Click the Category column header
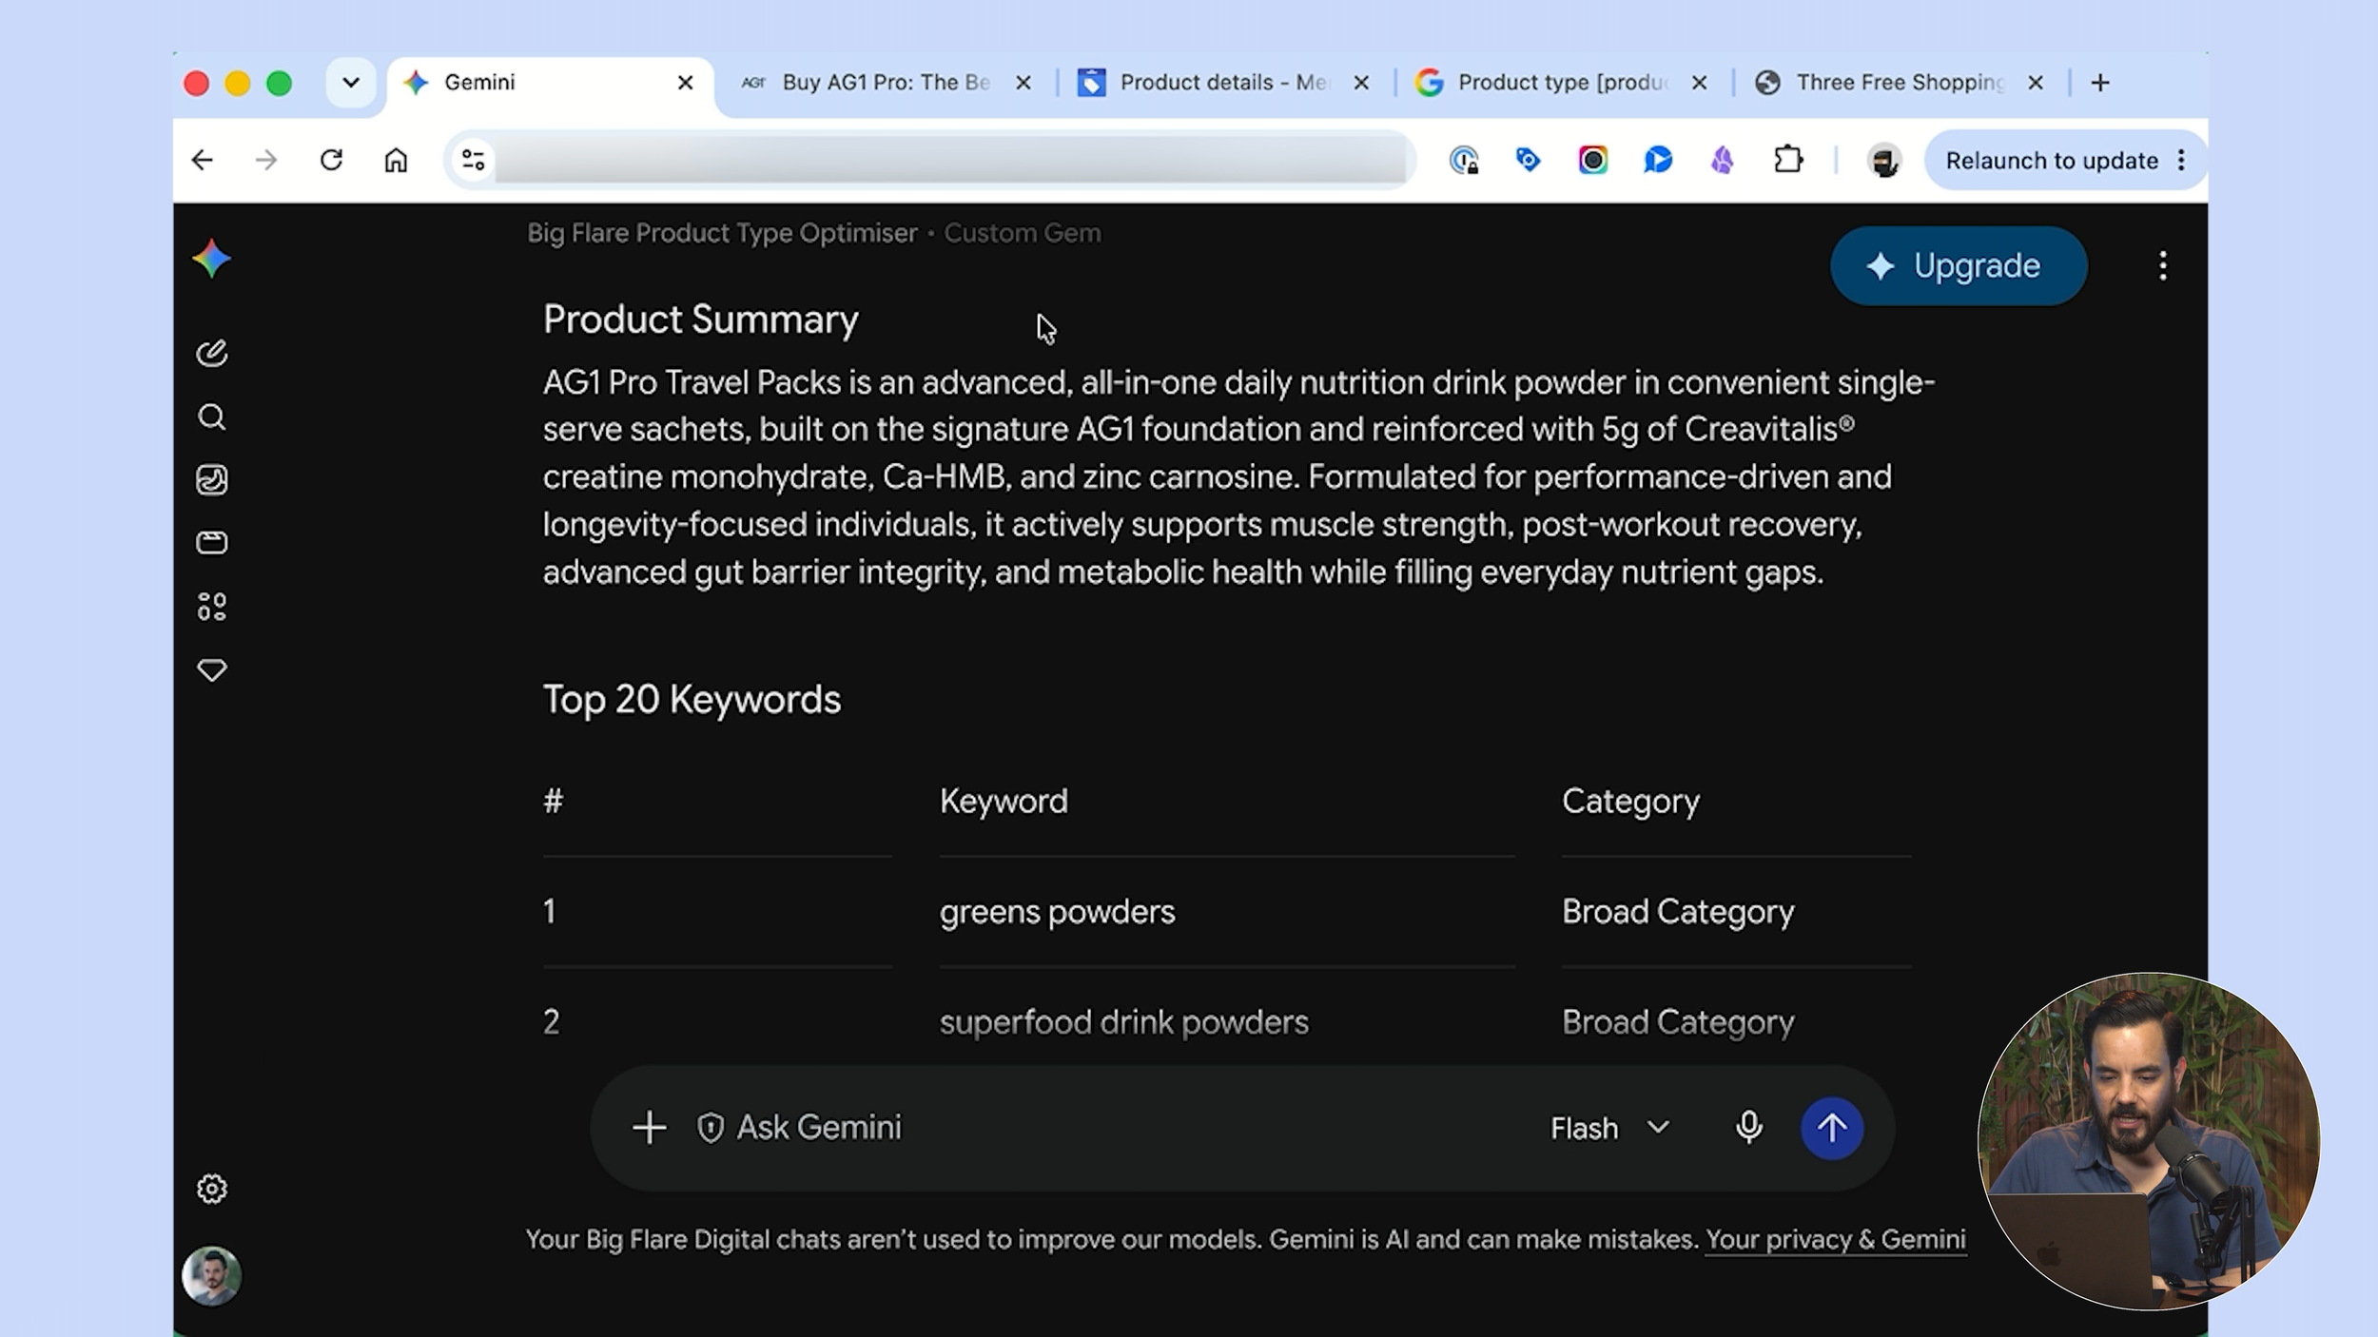The width and height of the screenshot is (2378, 1337). (1630, 802)
